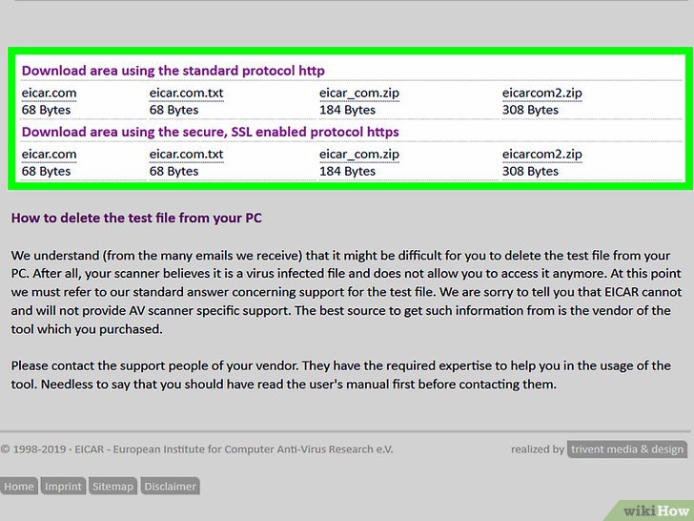Image resolution: width=694 pixels, height=521 pixels.
Task: Download eicarcom2.zip in the http section
Action: click(x=542, y=94)
